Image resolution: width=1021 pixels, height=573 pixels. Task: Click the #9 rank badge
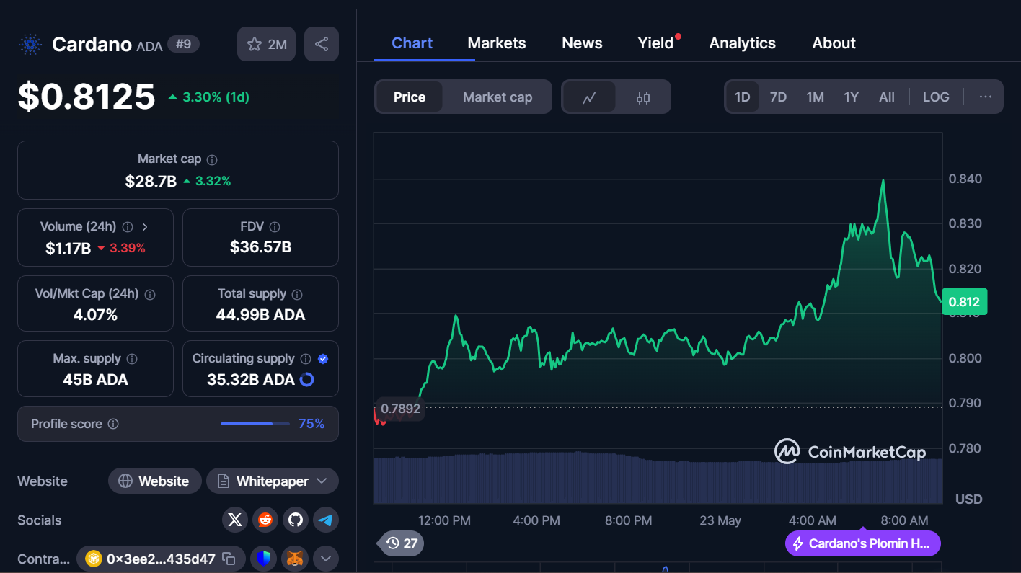pos(184,45)
